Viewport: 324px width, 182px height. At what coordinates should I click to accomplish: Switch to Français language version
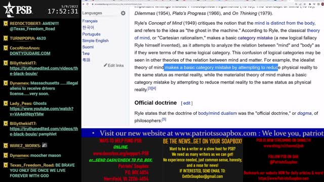[x=90, y=21]
